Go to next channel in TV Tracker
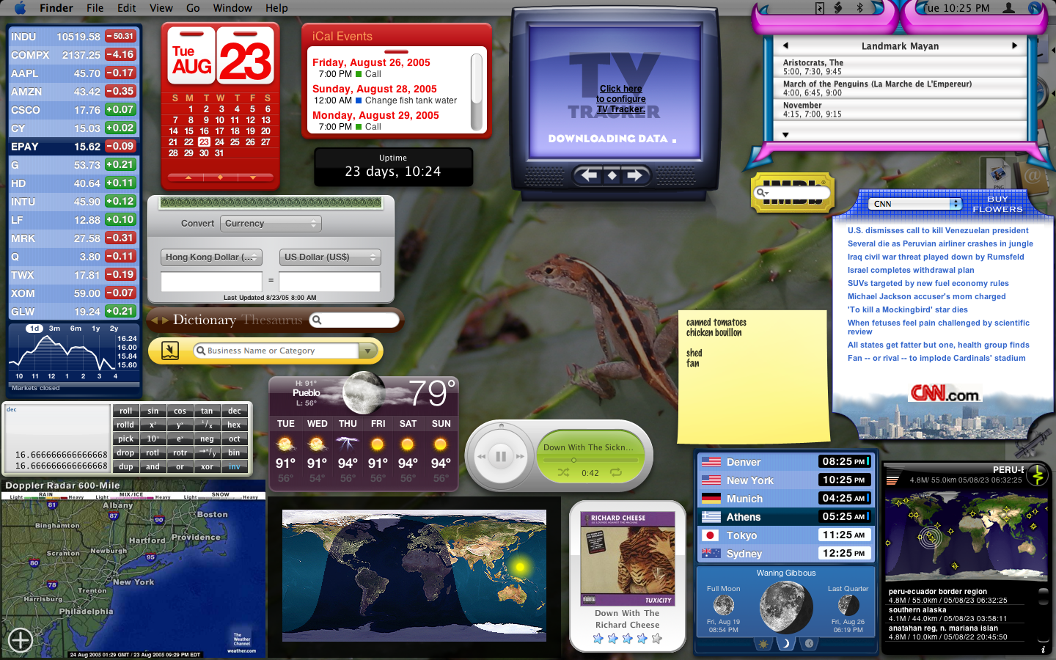 (x=634, y=175)
